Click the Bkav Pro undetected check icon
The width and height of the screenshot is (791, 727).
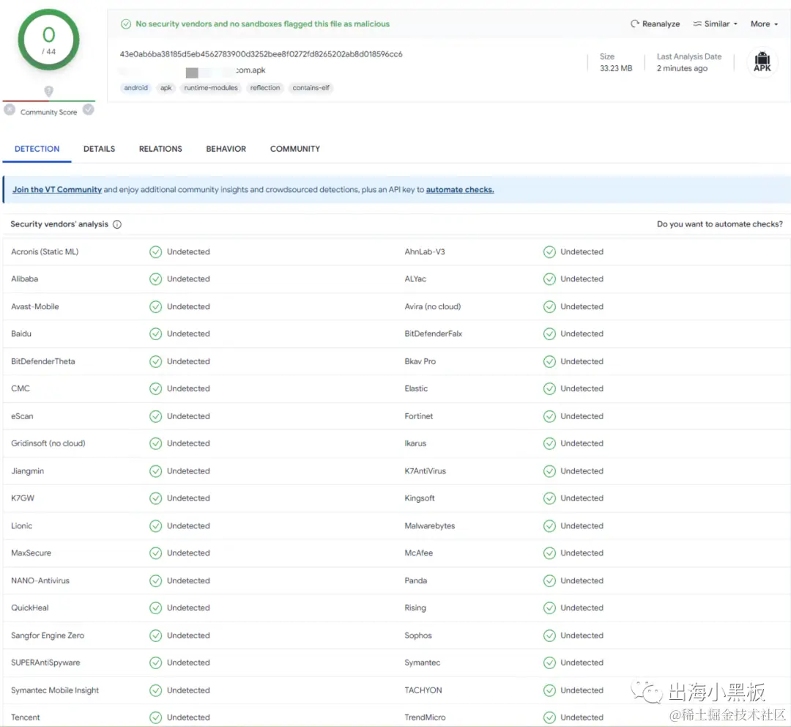click(x=549, y=361)
